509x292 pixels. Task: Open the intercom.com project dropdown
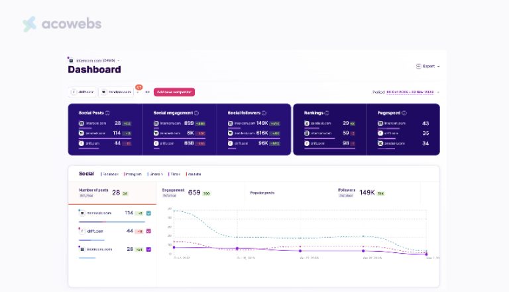(x=119, y=60)
